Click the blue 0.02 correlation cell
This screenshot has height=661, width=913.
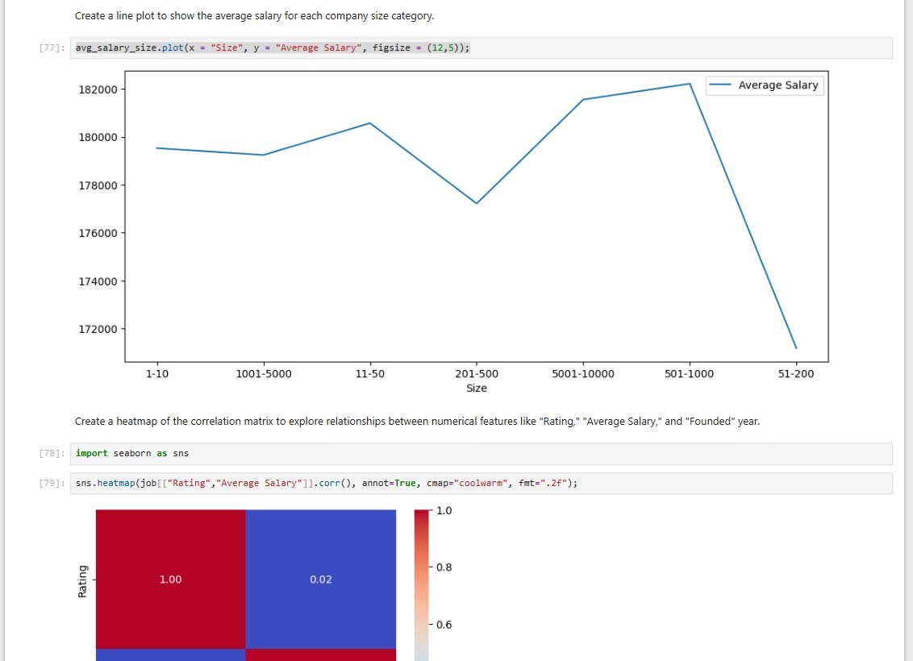tap(321, 579)
